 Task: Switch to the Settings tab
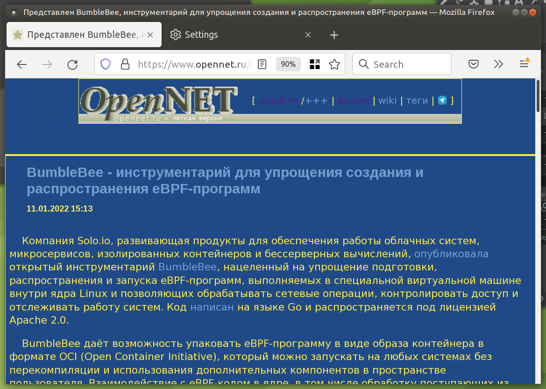(x=240, y=35)
